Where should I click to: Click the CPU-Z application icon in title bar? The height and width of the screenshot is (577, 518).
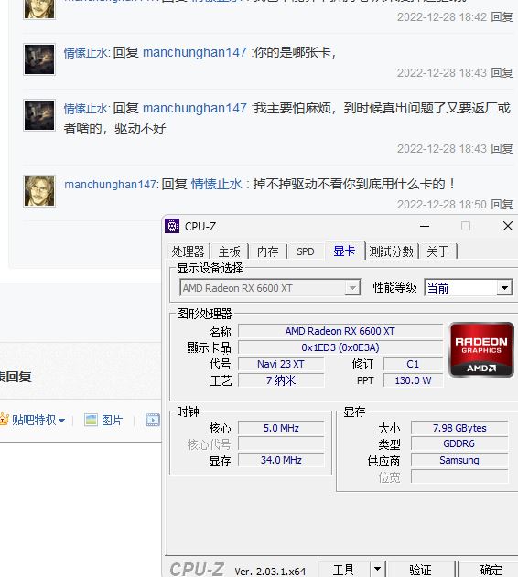tap(172, 226)
